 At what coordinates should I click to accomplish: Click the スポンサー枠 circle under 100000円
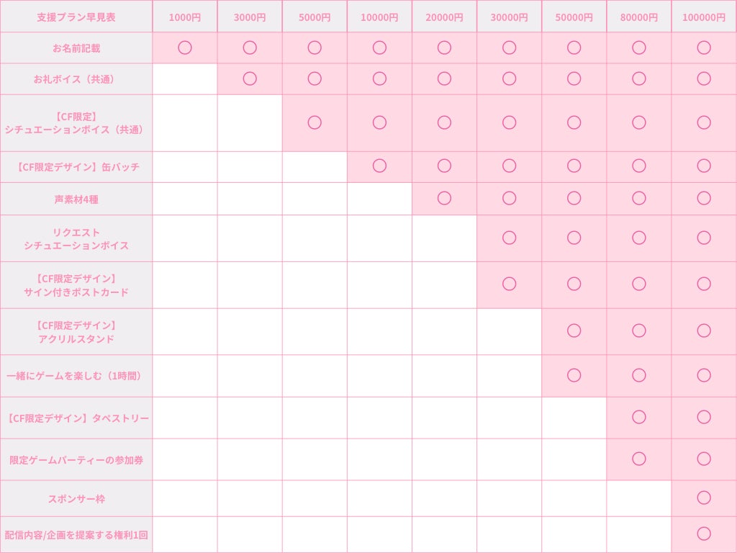[x=704, y=498]
